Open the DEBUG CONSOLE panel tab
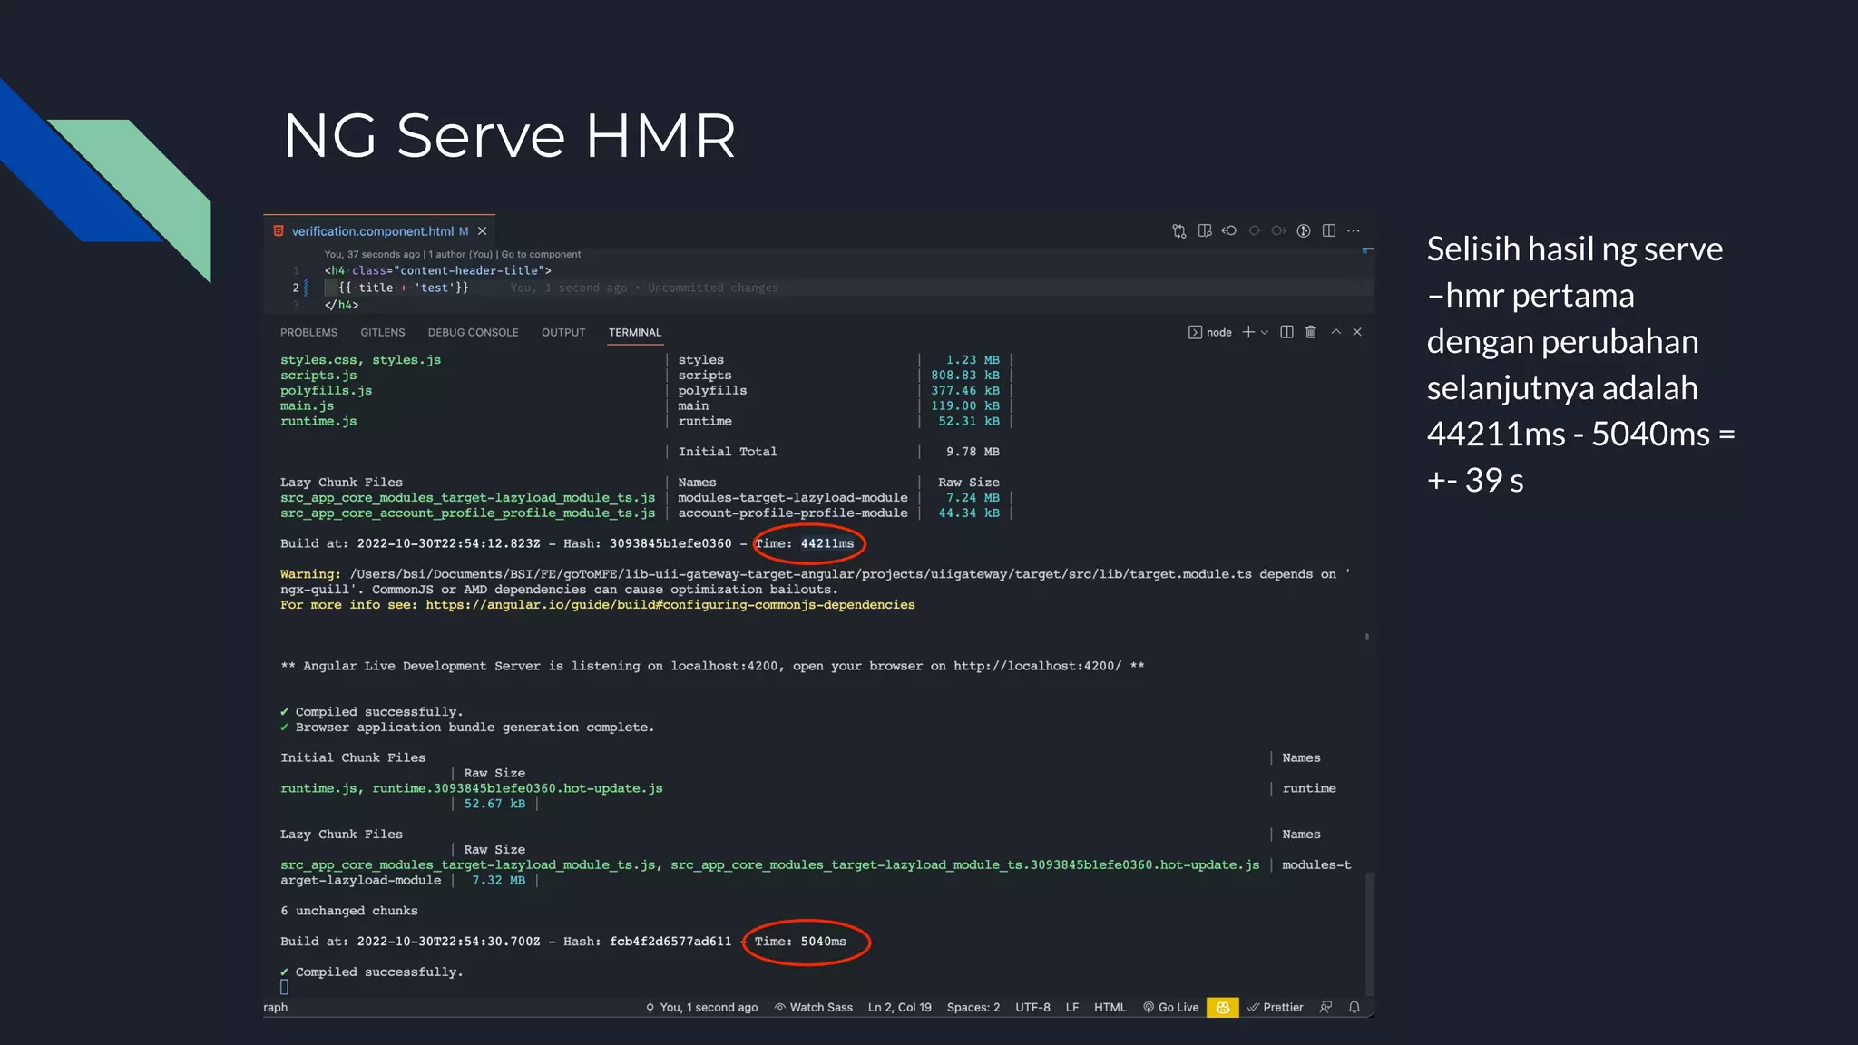The width and height of the screenshot is (1858, 1045). pos(473,333)
